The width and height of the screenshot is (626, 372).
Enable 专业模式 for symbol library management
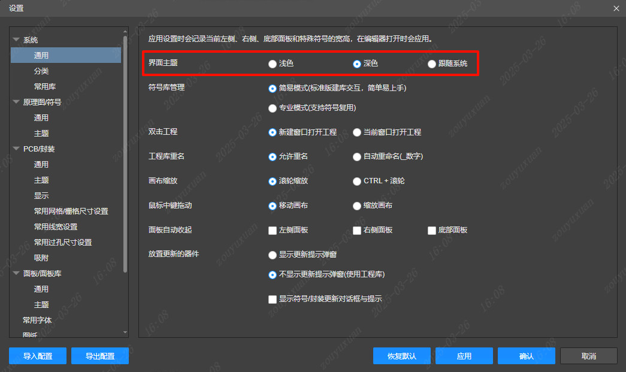click(x=273, y=108)
